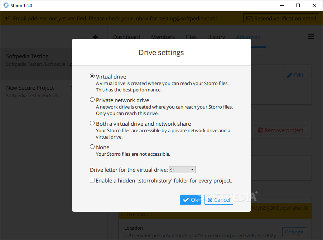Screen dimensions: 323x240
Task: Enable the hidden .storrohistory folder checkbox
Action: 92,180
